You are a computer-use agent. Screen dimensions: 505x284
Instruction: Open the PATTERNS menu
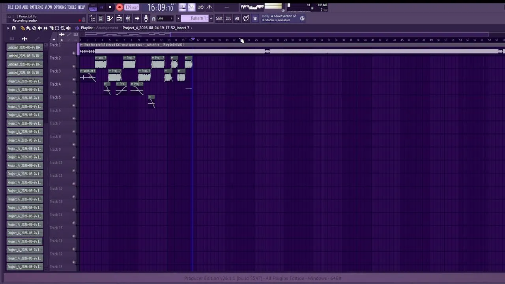click(x=36, y=7)
